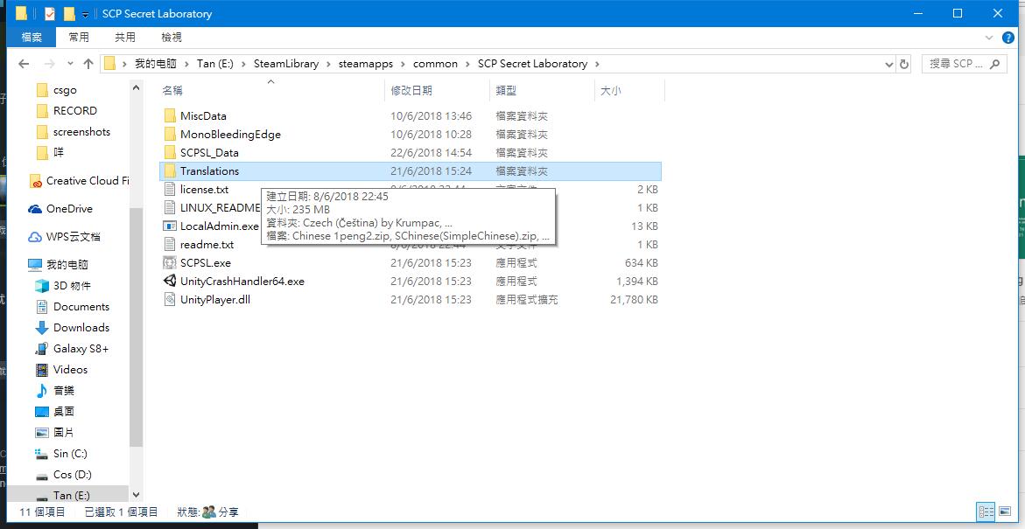Open recent locations dropdown arrow

(71, 64)
